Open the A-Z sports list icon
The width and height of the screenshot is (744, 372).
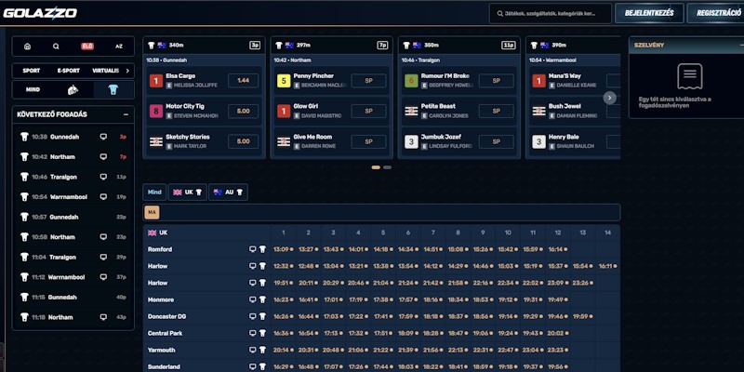(119, 46)
